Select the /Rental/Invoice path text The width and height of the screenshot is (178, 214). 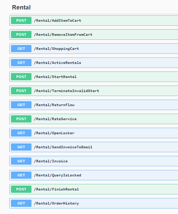point(51,161)
